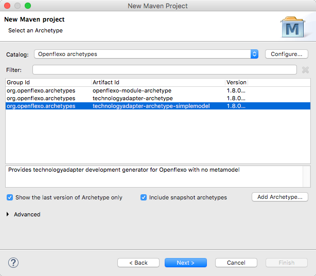This screenshot has height=276, width=316.
Task: Close the dialog with the red window button
Action: coord(7,6)
